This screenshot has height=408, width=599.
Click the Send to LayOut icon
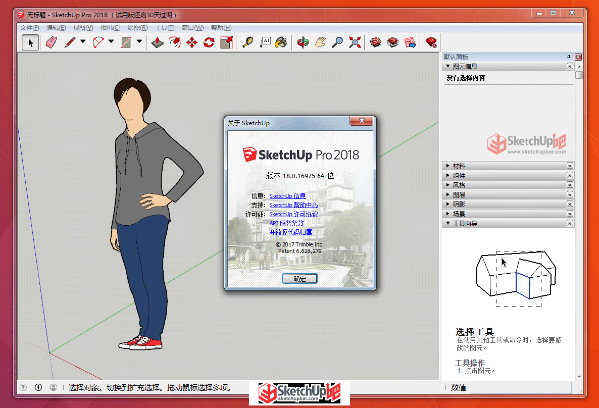pos(410,42)
